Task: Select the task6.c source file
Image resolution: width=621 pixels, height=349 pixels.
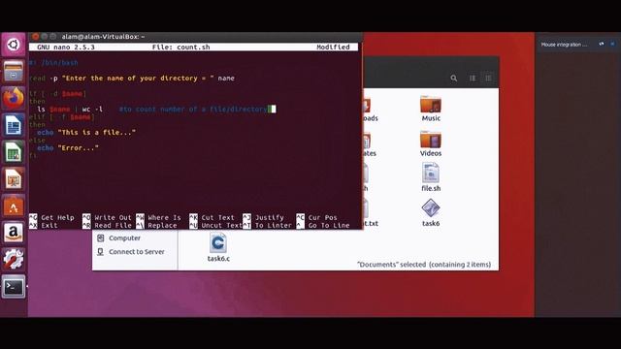Action: pyautogui.click(x=218, y=248)
